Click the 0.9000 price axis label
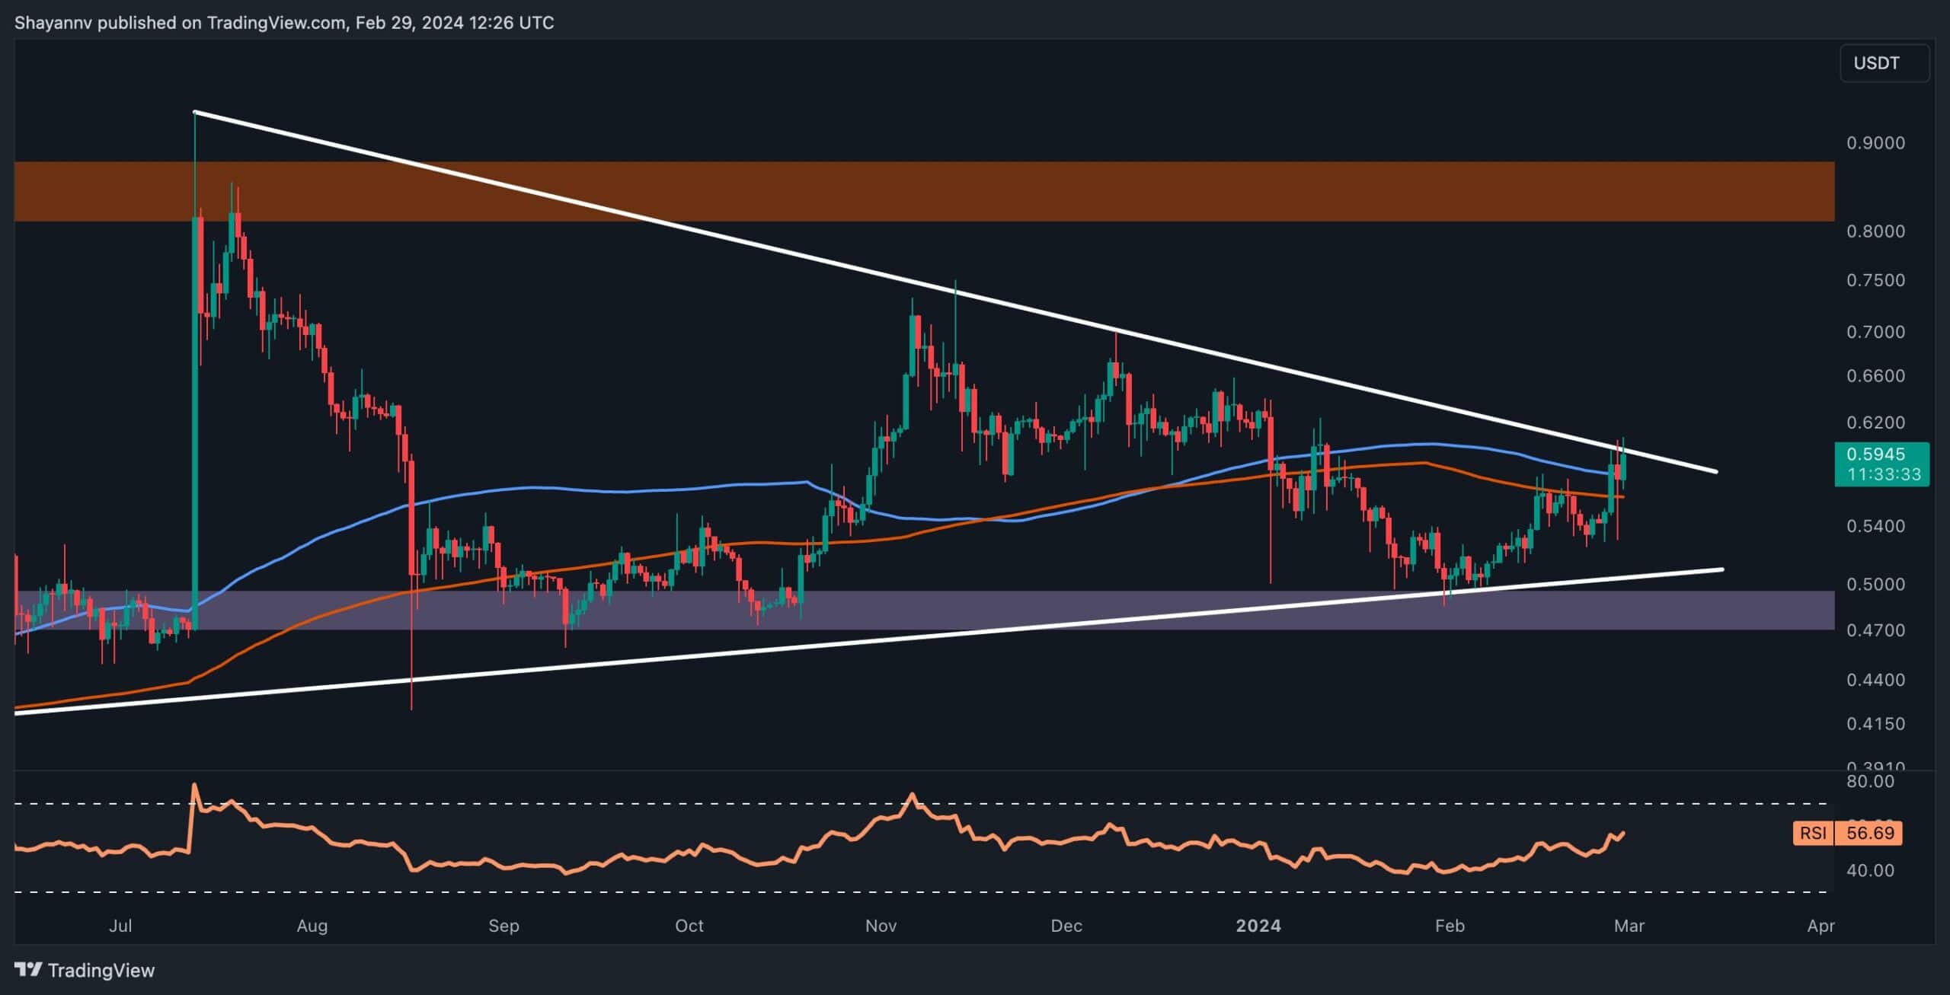Viewport: 1950px width, 995px height. (1875, 143)
